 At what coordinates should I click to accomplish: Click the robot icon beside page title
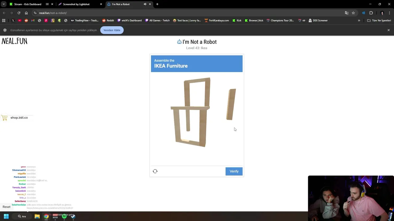[179, 42]
